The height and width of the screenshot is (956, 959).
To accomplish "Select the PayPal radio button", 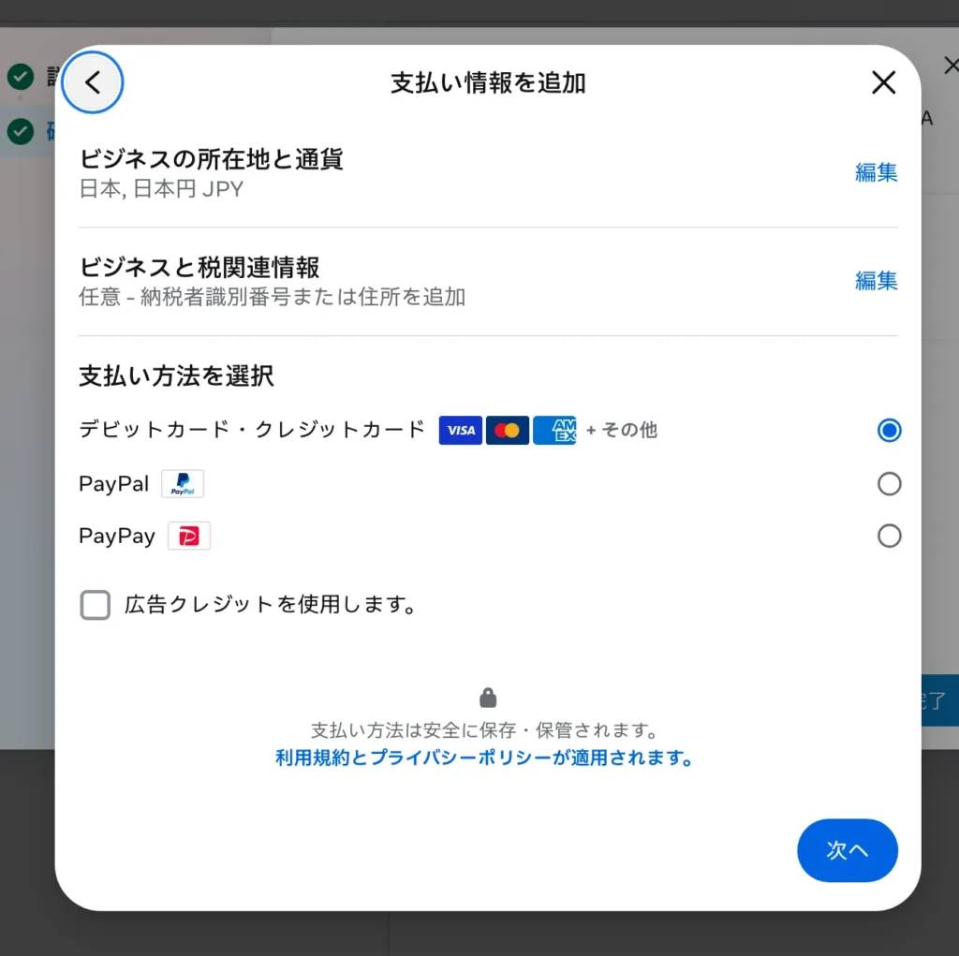I will (x=889, y=484).
